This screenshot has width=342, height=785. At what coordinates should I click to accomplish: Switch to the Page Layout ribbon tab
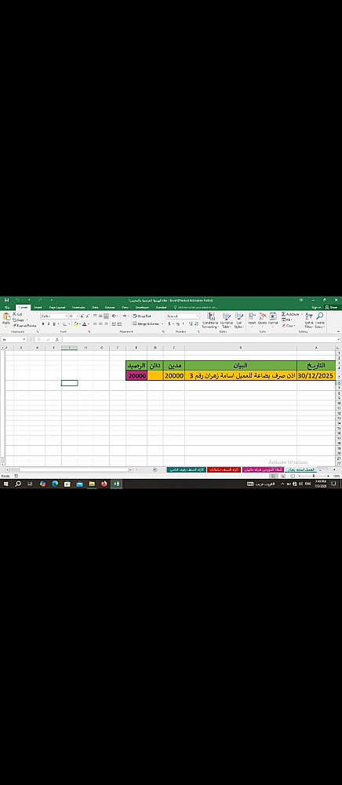pos(57,308)
